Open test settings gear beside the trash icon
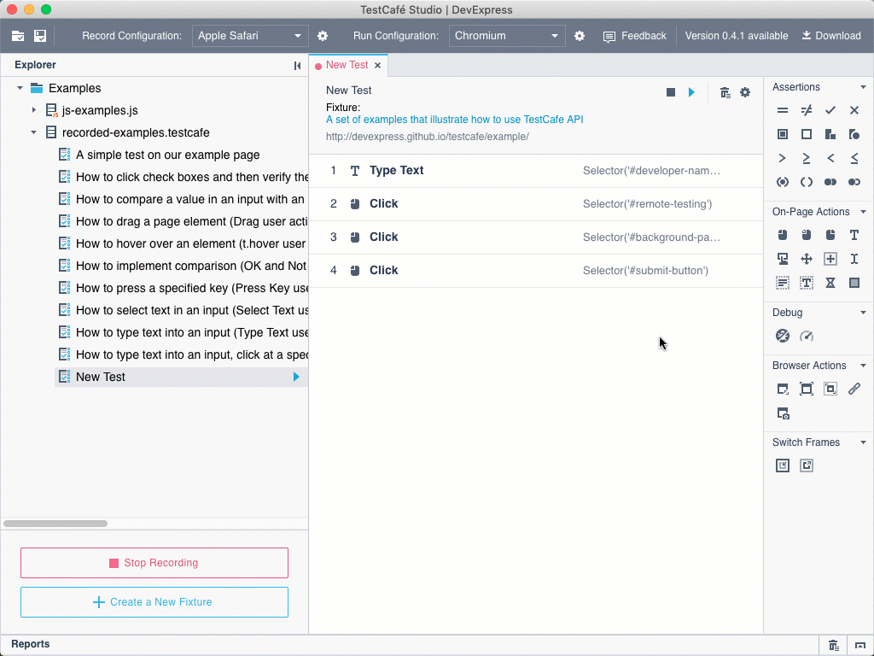 (745, 92)
